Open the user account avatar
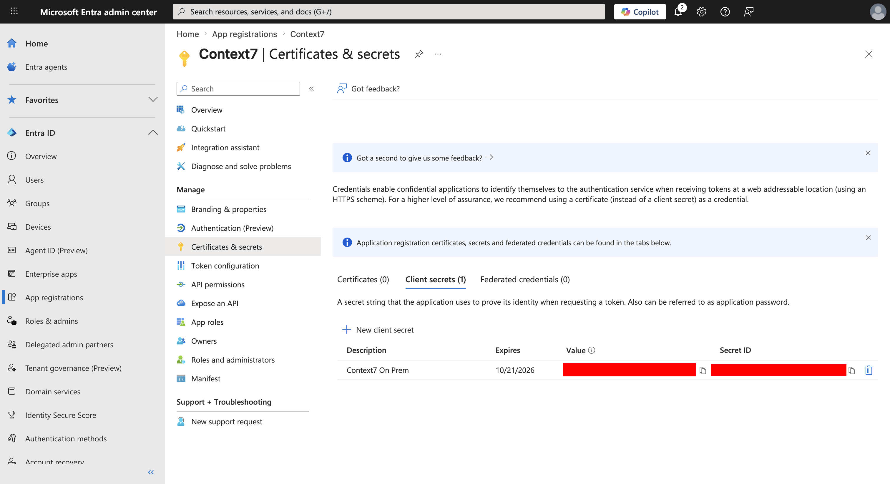890x484 pixels. click(877, 12)
